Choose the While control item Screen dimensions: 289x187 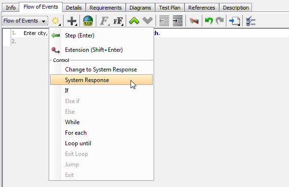[101, 122]
